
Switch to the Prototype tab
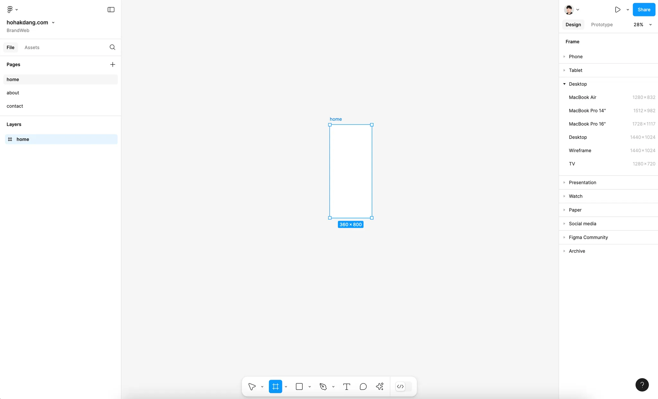[602, 25]
